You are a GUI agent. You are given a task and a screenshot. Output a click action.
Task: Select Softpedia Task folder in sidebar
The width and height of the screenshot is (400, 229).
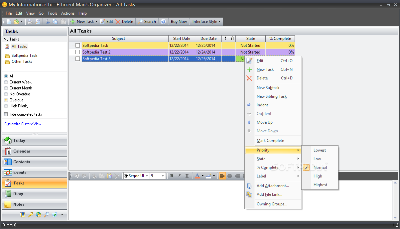[x=24, y=56]
